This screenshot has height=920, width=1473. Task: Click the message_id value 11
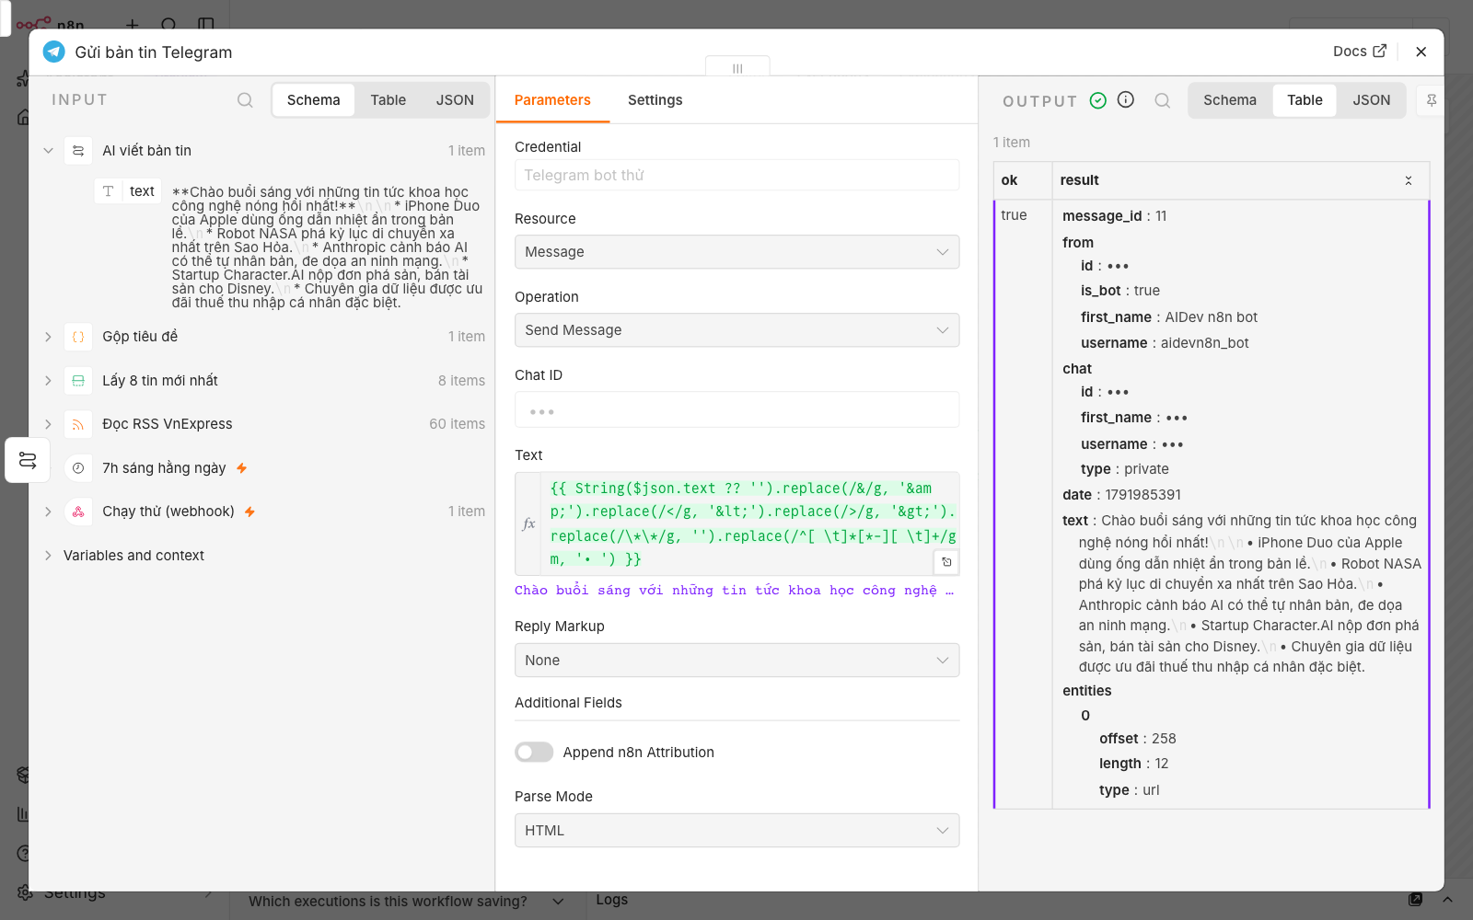pos(1161,216)
